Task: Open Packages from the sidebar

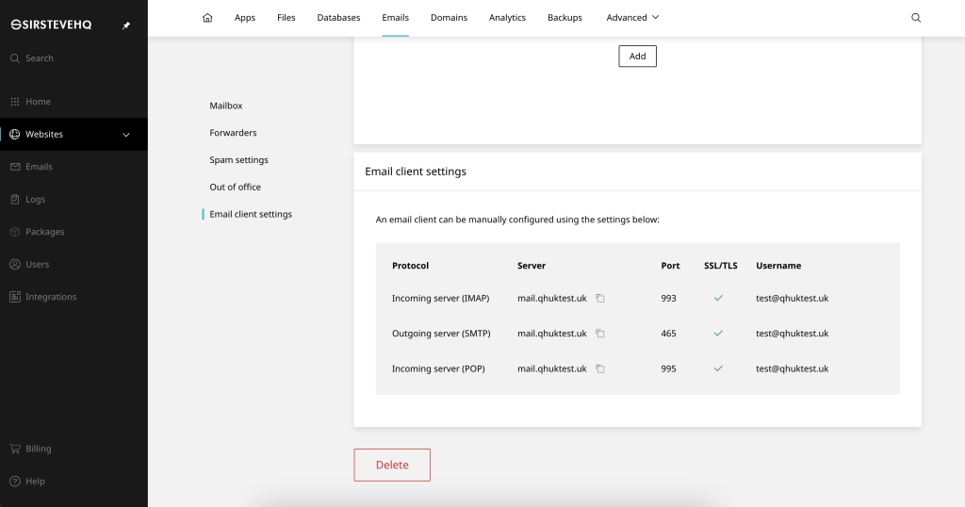Action: click(45, 232)
